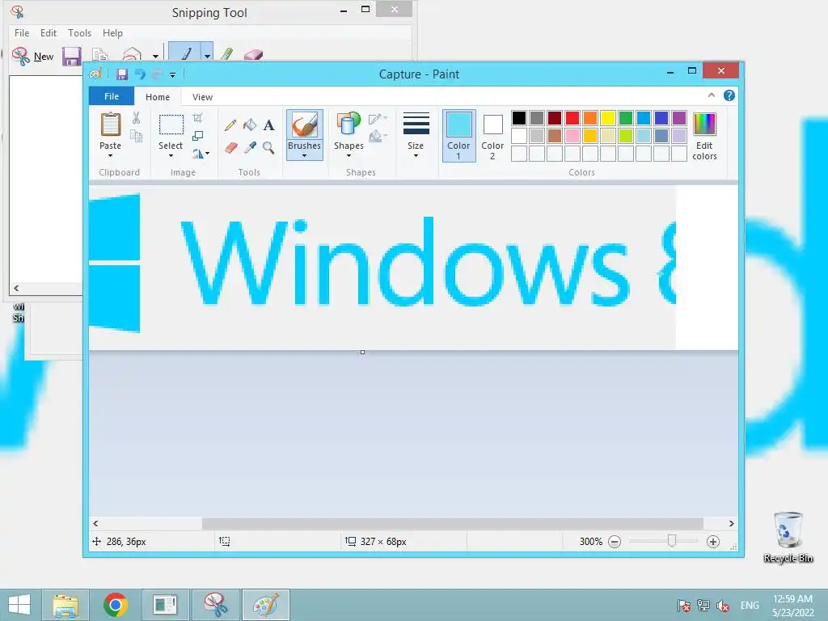Switch to the Home tab in Paint

coord(158,97)
